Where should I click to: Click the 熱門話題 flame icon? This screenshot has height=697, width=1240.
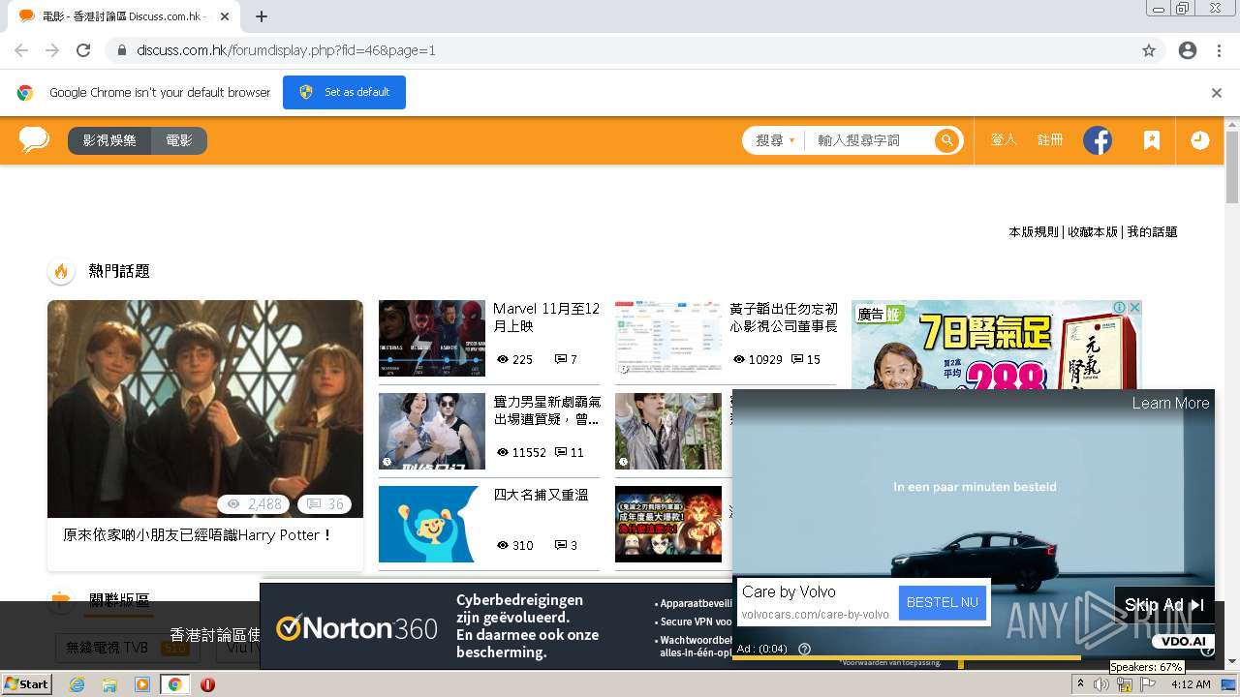pyautogui.click(x=61, y=271)
